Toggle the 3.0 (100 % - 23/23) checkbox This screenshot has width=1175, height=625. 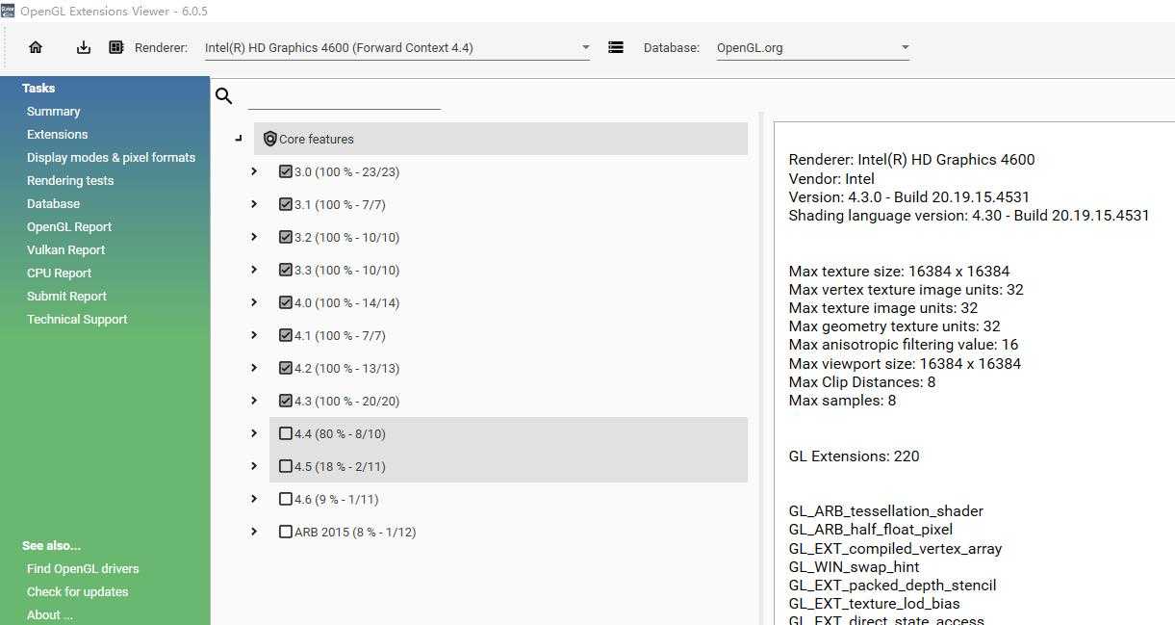pos(286,171)
